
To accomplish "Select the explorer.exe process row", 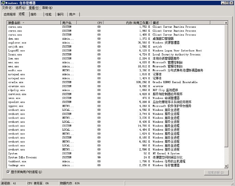I will coord(115,43).
